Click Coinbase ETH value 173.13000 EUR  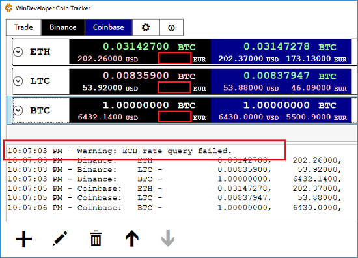point(316,59)
